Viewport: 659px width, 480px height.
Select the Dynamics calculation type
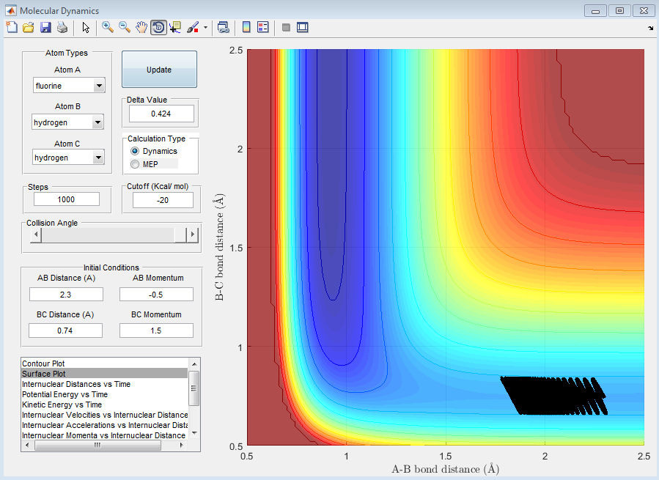pyautogui.click(x=134, y=151)
